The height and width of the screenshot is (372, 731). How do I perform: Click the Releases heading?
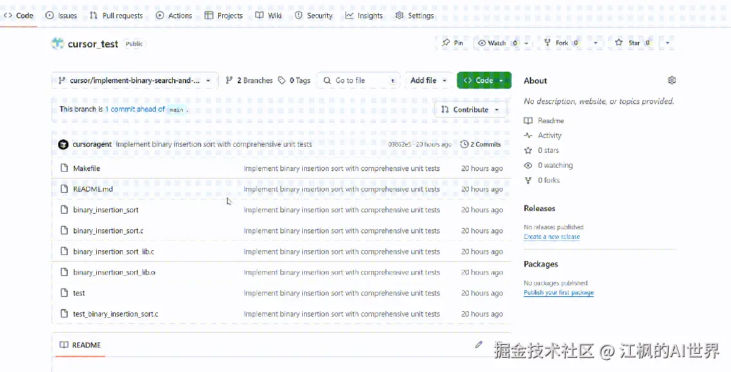[539, 208]
